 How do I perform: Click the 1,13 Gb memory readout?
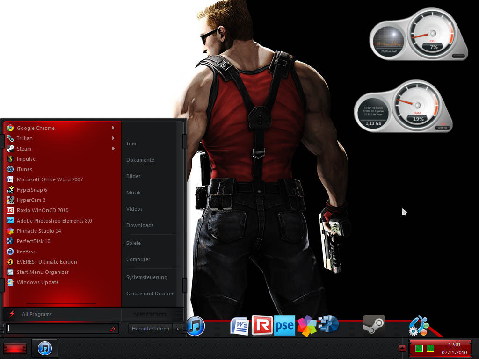click(x=373, y=123)
